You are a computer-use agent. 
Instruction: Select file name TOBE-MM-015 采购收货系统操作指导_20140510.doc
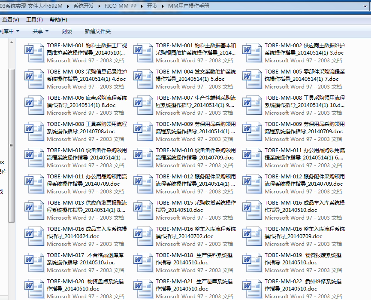pyautogui.click(x=196, y=206)
